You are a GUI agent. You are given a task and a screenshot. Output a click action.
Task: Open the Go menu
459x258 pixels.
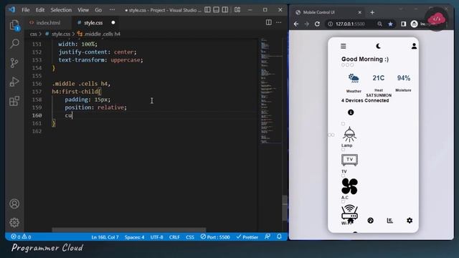pos(98,10)
